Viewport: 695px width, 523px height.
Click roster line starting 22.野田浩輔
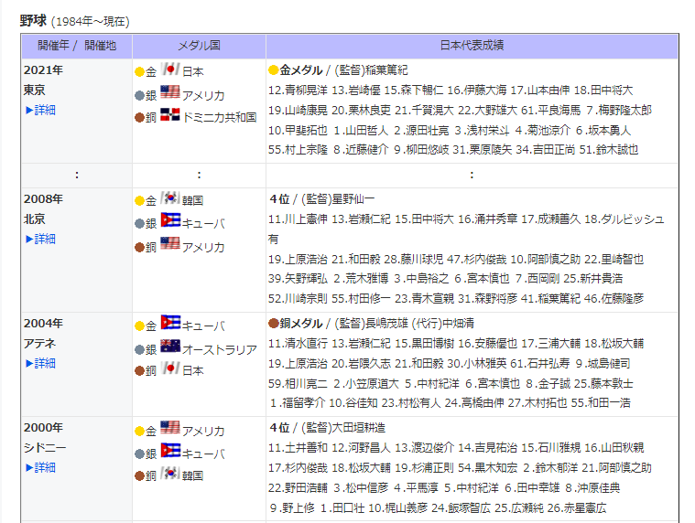[444, 488]
